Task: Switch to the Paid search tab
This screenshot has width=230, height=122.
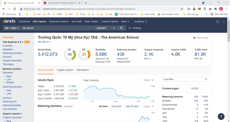Action: [x=83, y=70]
